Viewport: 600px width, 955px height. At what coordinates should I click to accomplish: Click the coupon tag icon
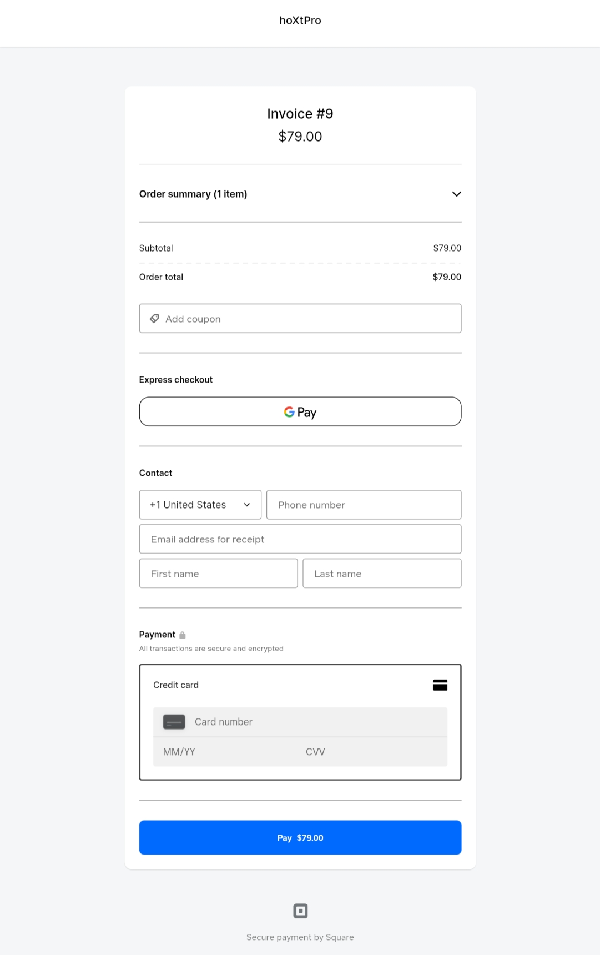click(154, 319)
